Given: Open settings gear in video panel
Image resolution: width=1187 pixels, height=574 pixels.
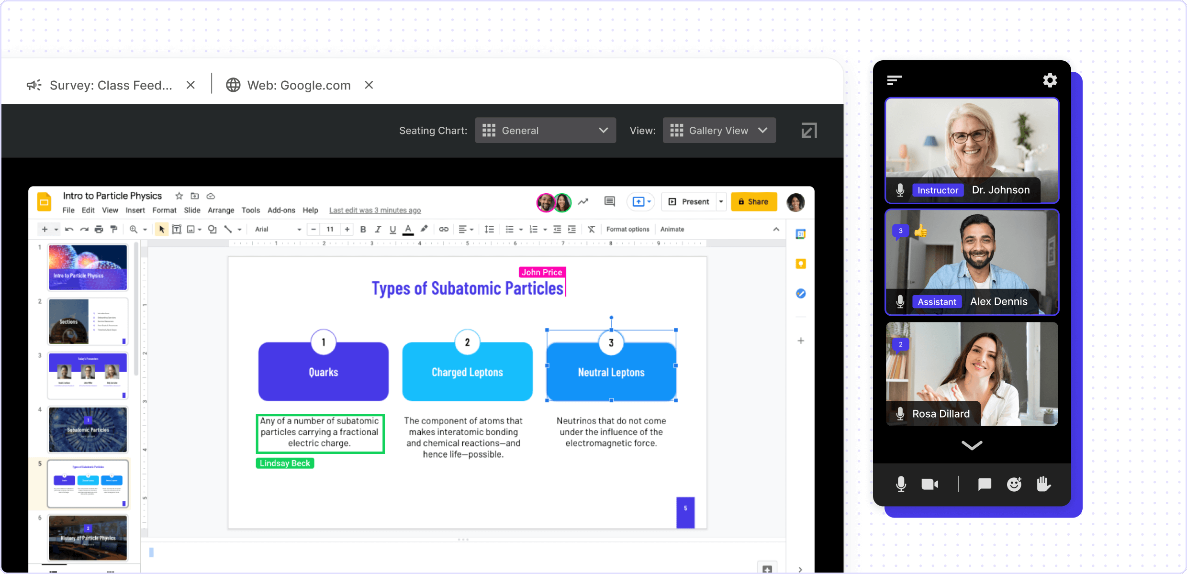Looking at the screenshot, I should point(1050,80).
